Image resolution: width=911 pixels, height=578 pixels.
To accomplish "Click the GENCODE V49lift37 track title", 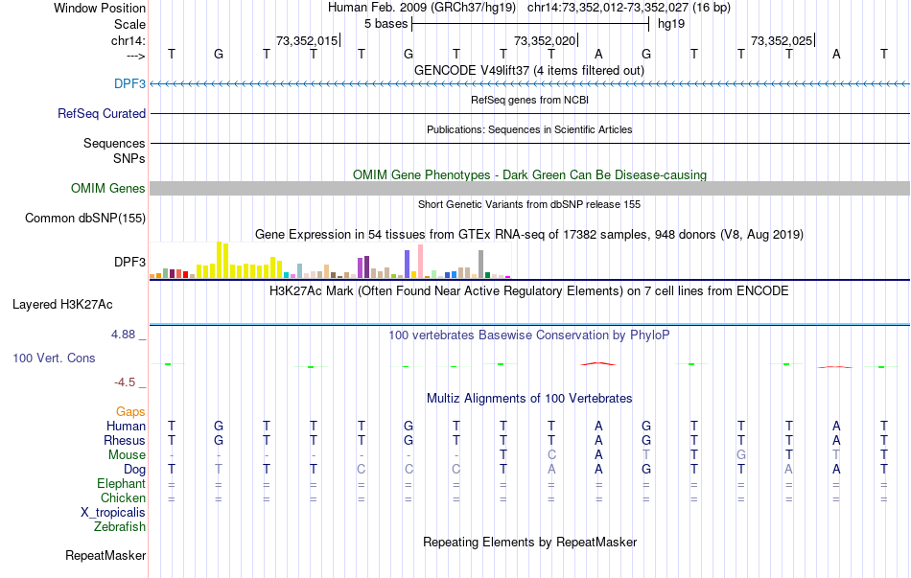I will pyautogui.click(x=529, y=70).
